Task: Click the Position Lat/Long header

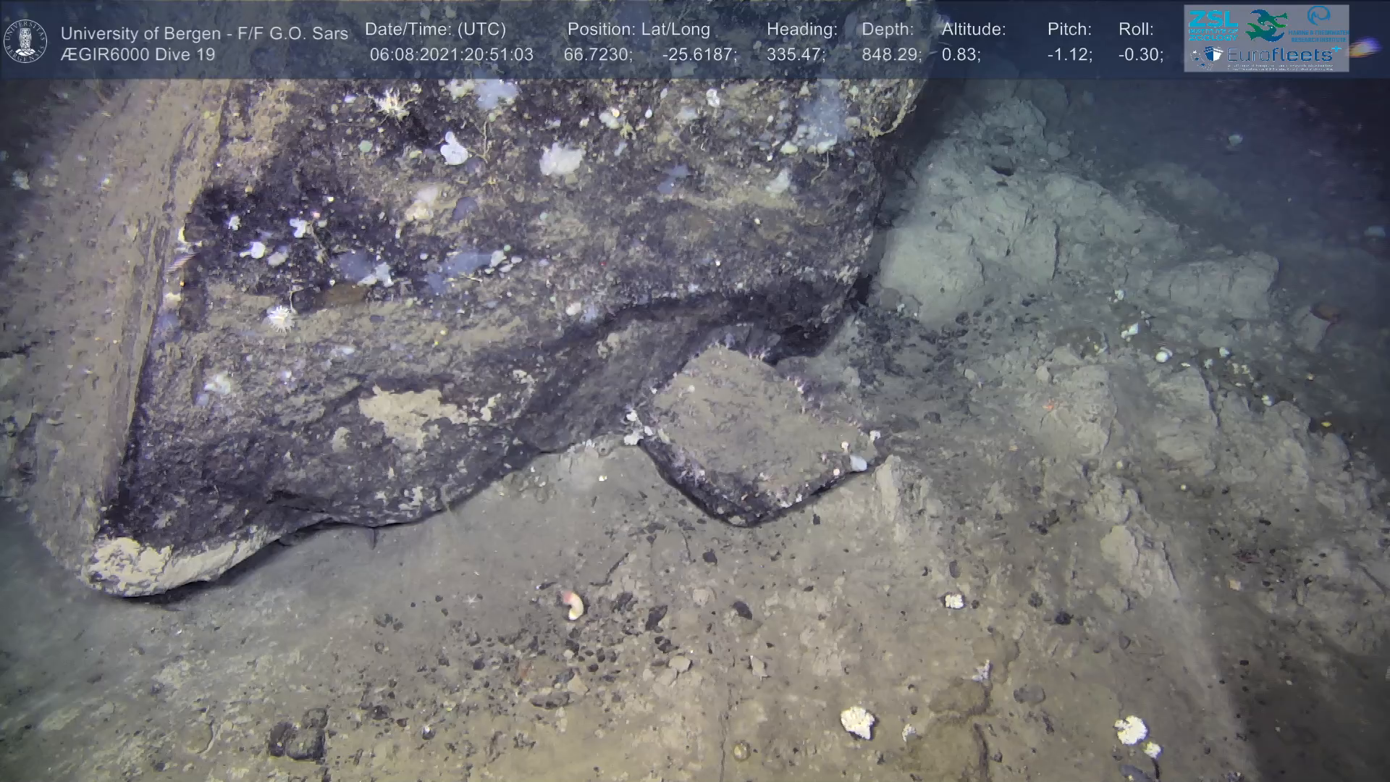Action: pos(639,30)
